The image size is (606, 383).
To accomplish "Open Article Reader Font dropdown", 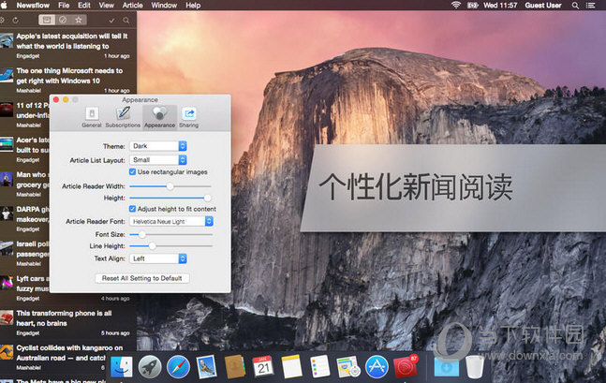I will coord(171,221).
